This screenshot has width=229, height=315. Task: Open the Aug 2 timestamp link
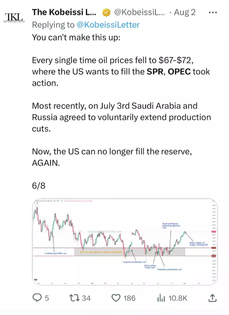[x=184, y=12]
